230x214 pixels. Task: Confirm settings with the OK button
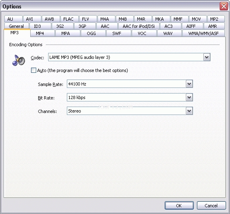(x=179, y=206)
